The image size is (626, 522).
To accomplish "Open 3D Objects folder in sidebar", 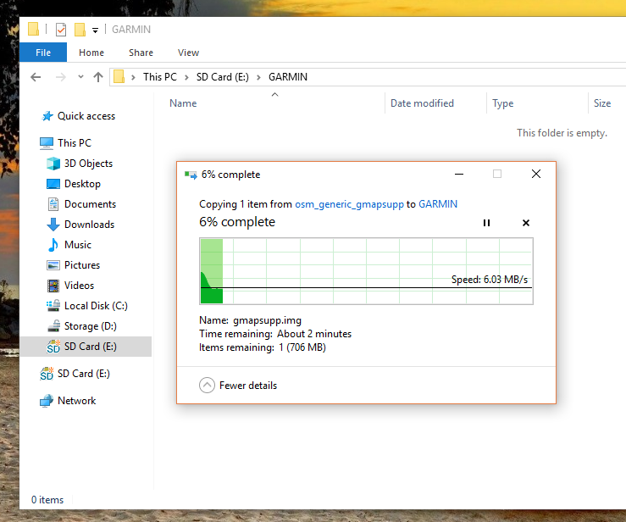I will [80, 163].
